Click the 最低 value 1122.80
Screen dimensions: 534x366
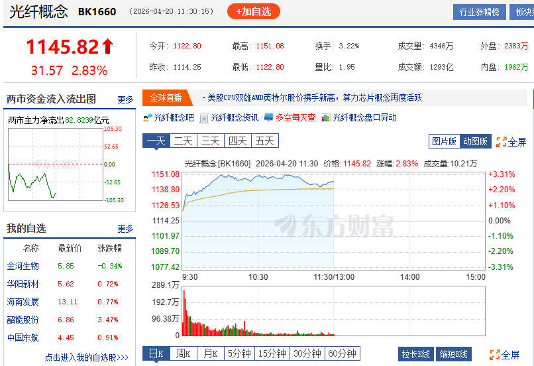(270, 67)
